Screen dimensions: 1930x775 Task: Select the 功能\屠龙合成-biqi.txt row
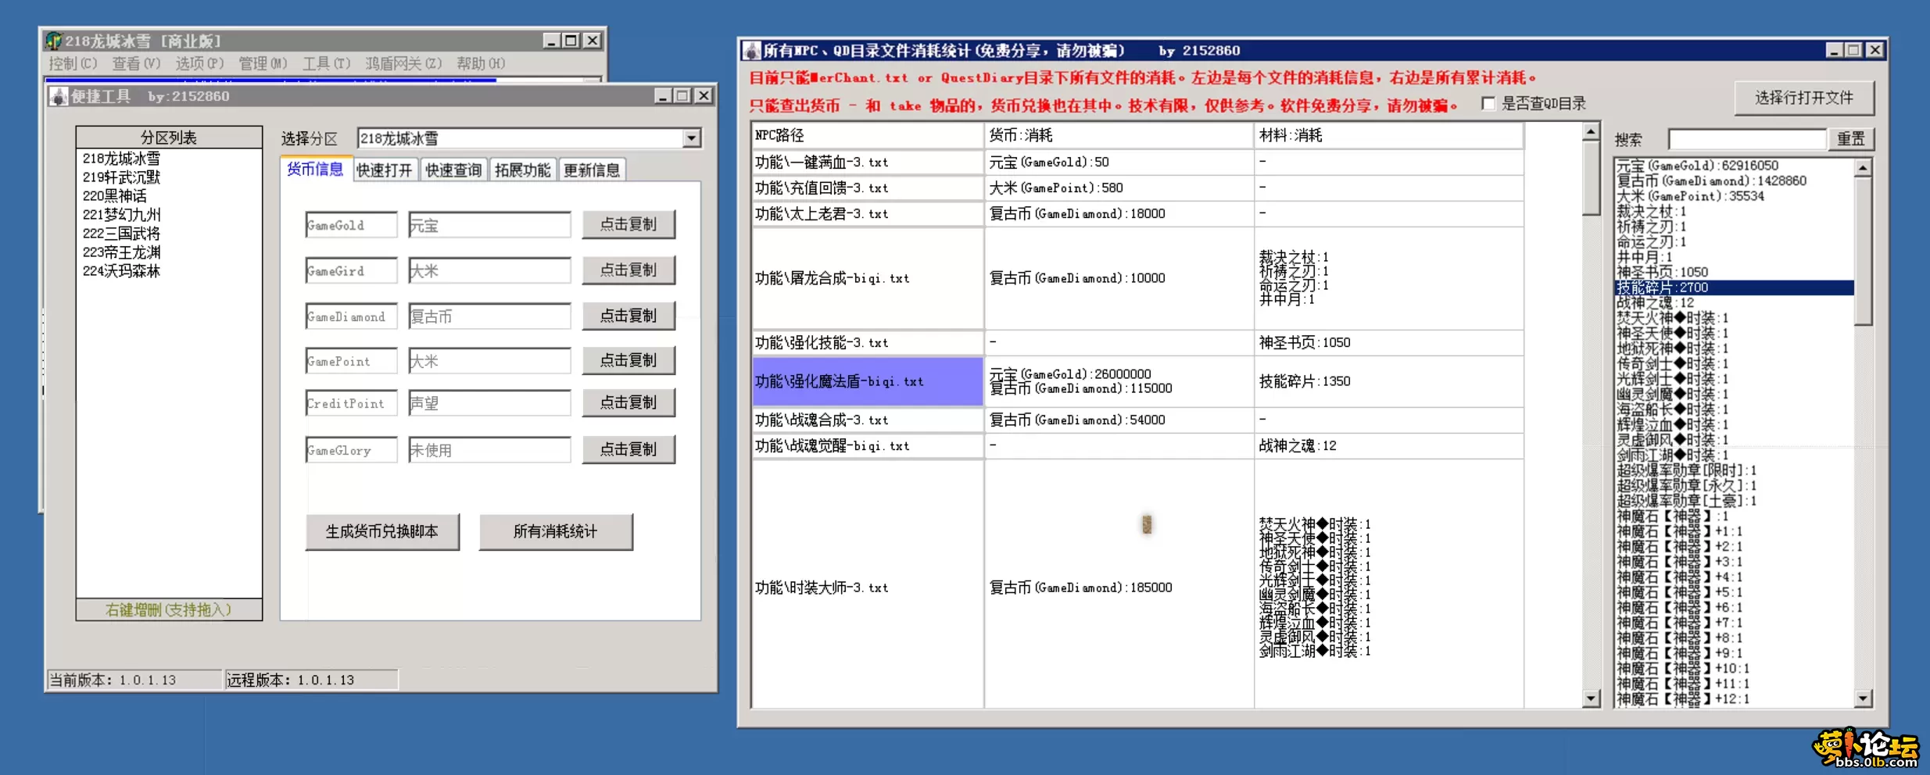point(1137,279)
